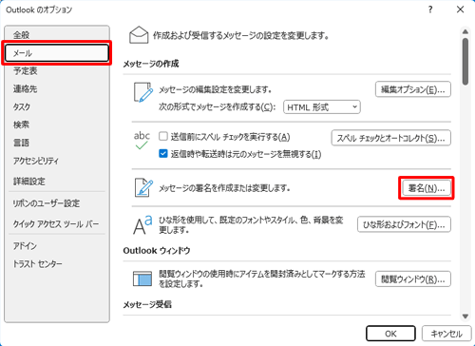Click キャンセル to dismiss dialog
This screenshot has height=346, width=475.
tap(446, 334)
